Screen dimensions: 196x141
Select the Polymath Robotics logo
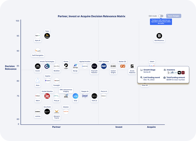(94, 66)
